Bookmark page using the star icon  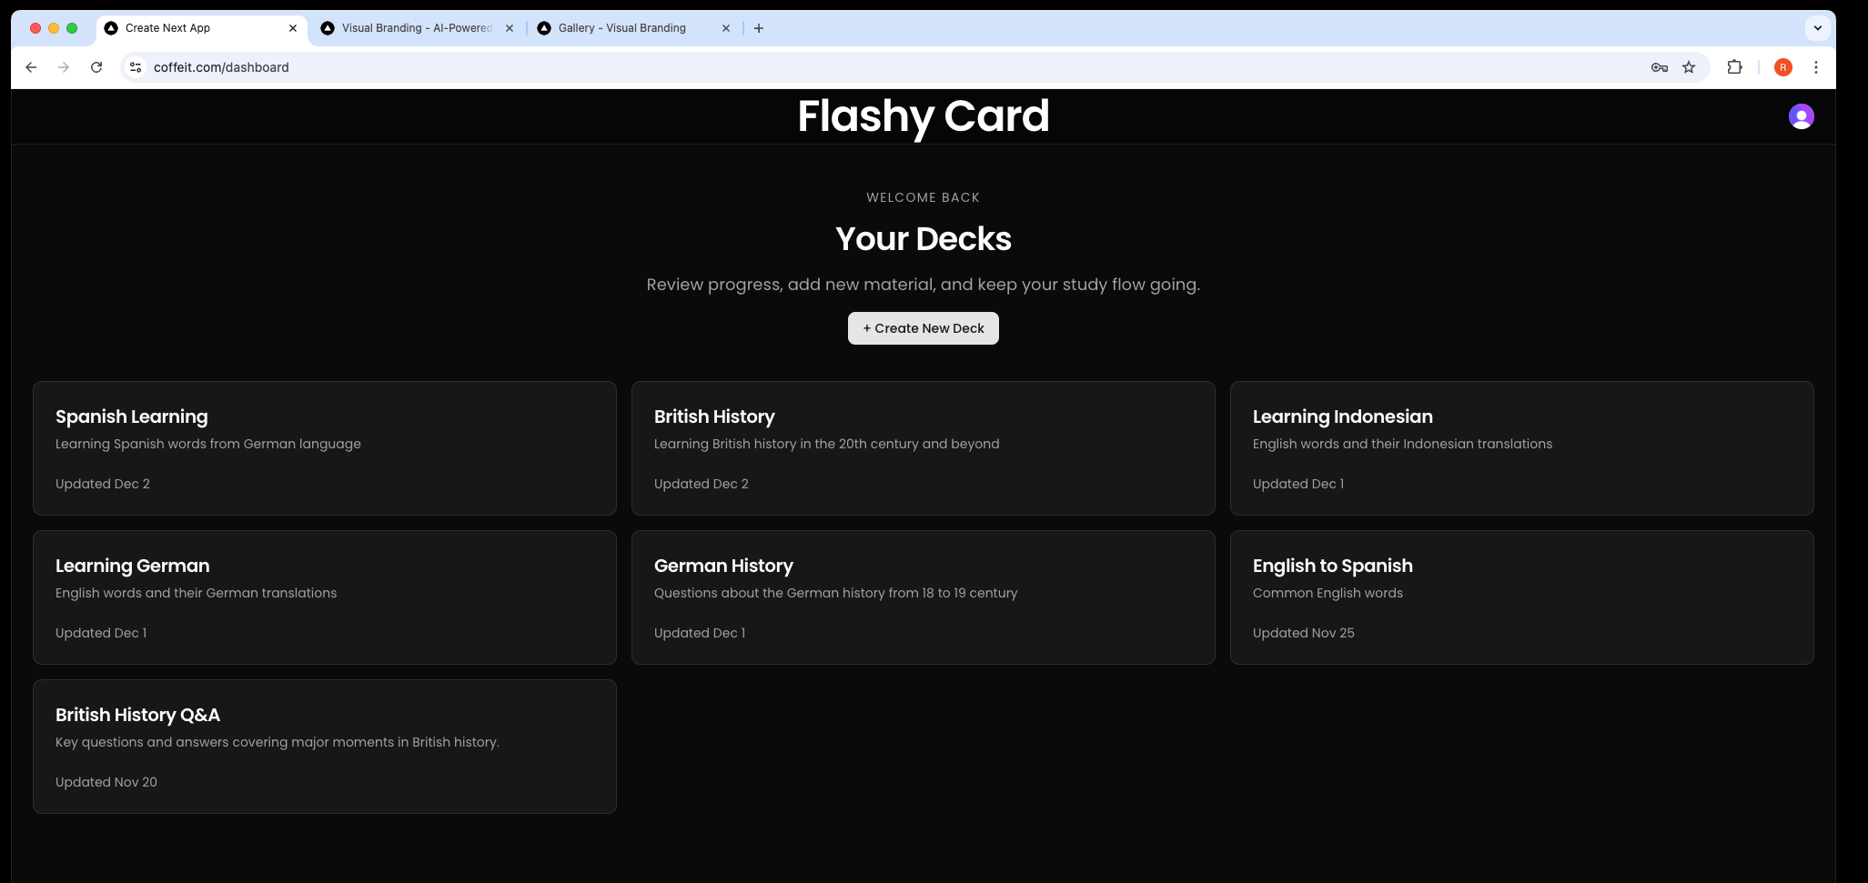coord(1689,67)
